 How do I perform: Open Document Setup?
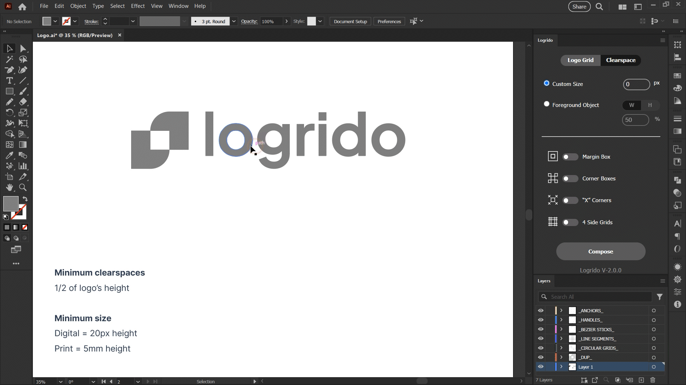[350, 21]
